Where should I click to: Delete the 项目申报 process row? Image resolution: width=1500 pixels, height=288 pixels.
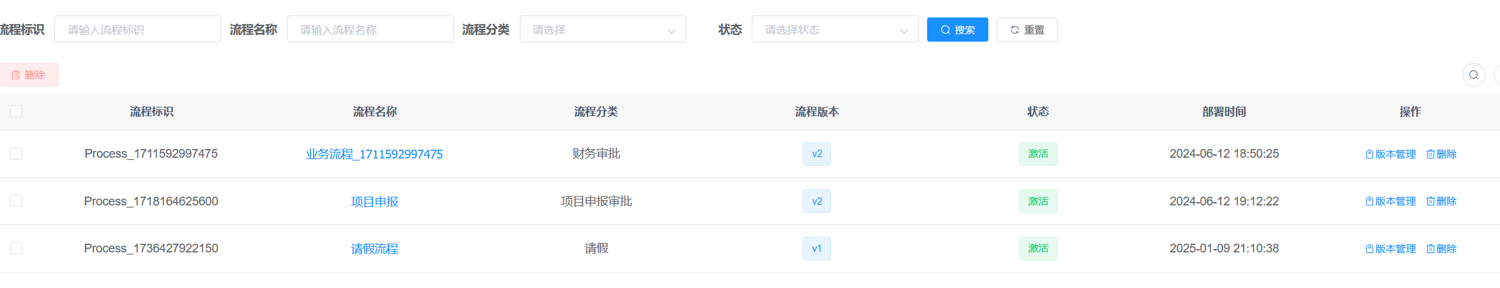[1442, 201]
